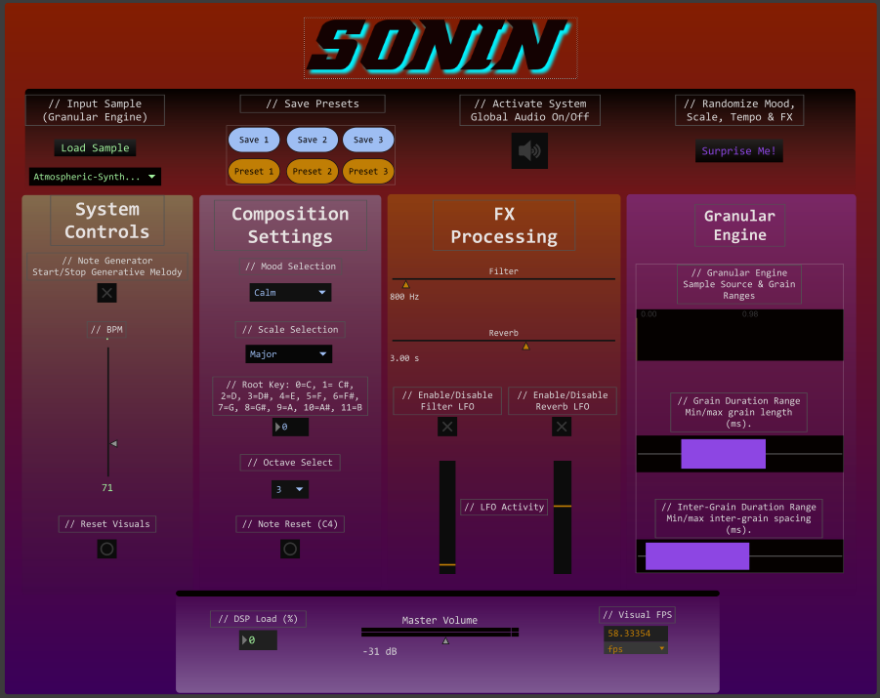Click the // Save Presets label

[313, 103]
